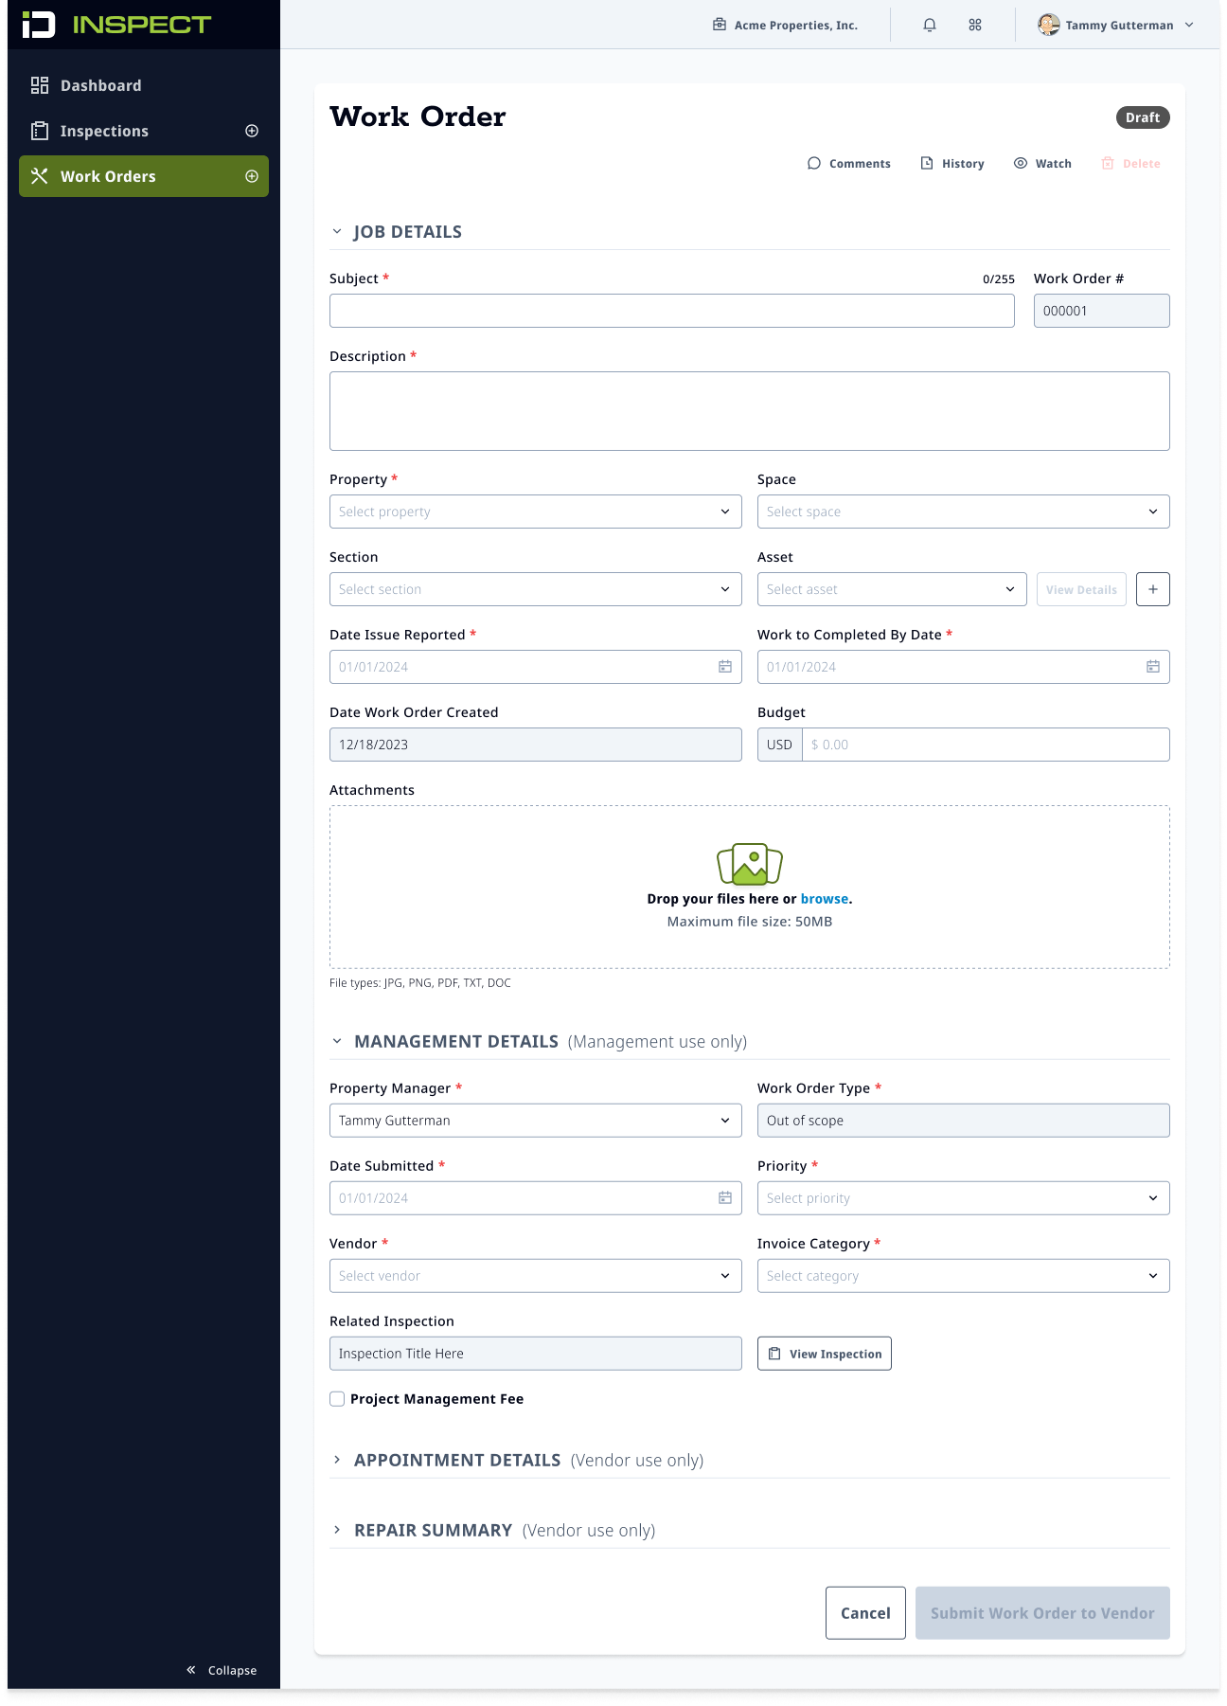Click in the Description text area
The width and height of the screenshot is (1227, 1706).
(750, 411)
